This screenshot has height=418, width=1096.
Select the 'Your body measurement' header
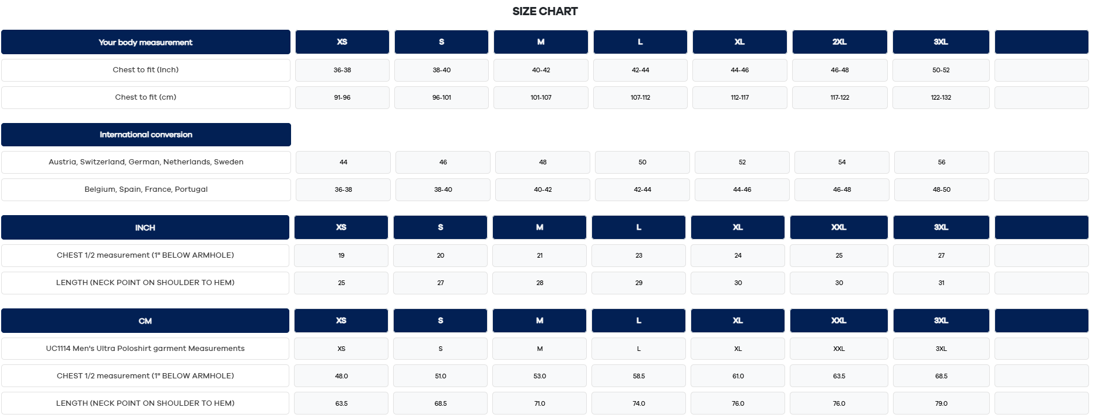(145, 43)
